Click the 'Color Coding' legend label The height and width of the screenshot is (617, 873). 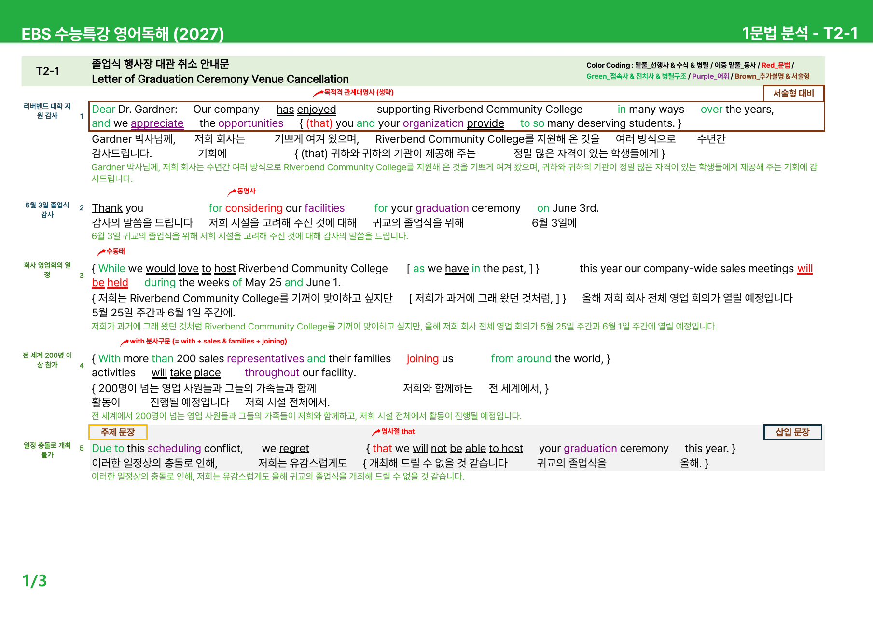click(608, 65)
